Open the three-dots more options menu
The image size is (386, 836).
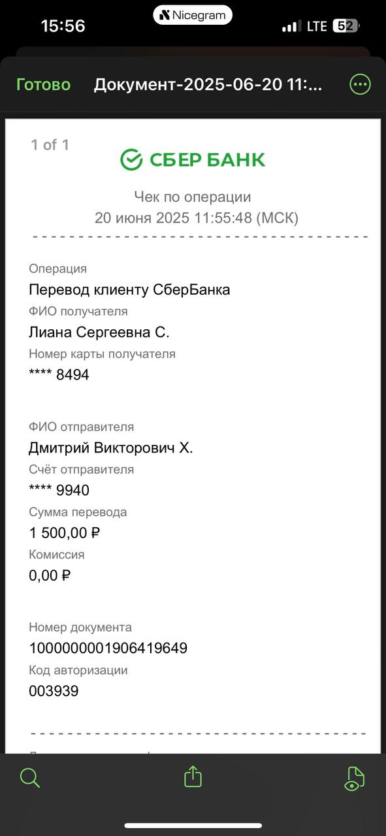(x=361, y=84)
